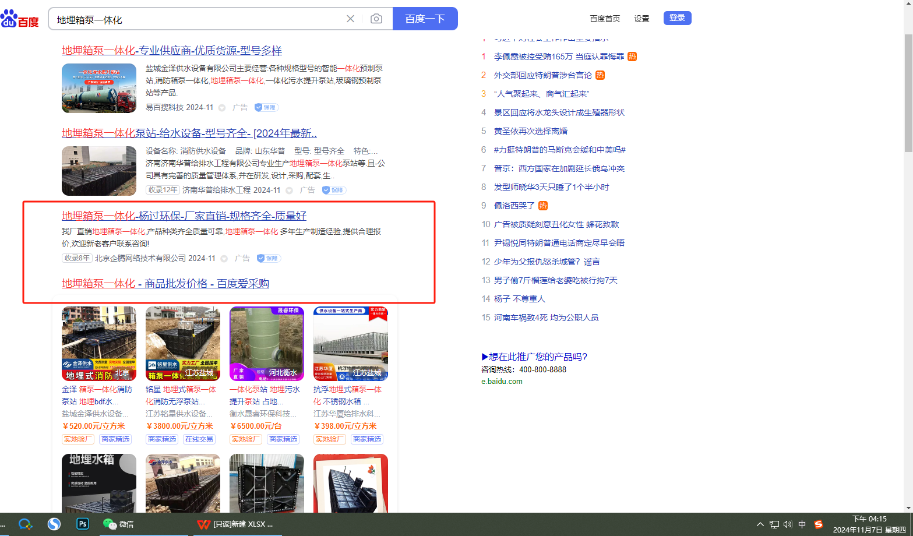This screenshot has height=536, width=913.
Task: Click the volume tray icon
Action: [788, 524]
